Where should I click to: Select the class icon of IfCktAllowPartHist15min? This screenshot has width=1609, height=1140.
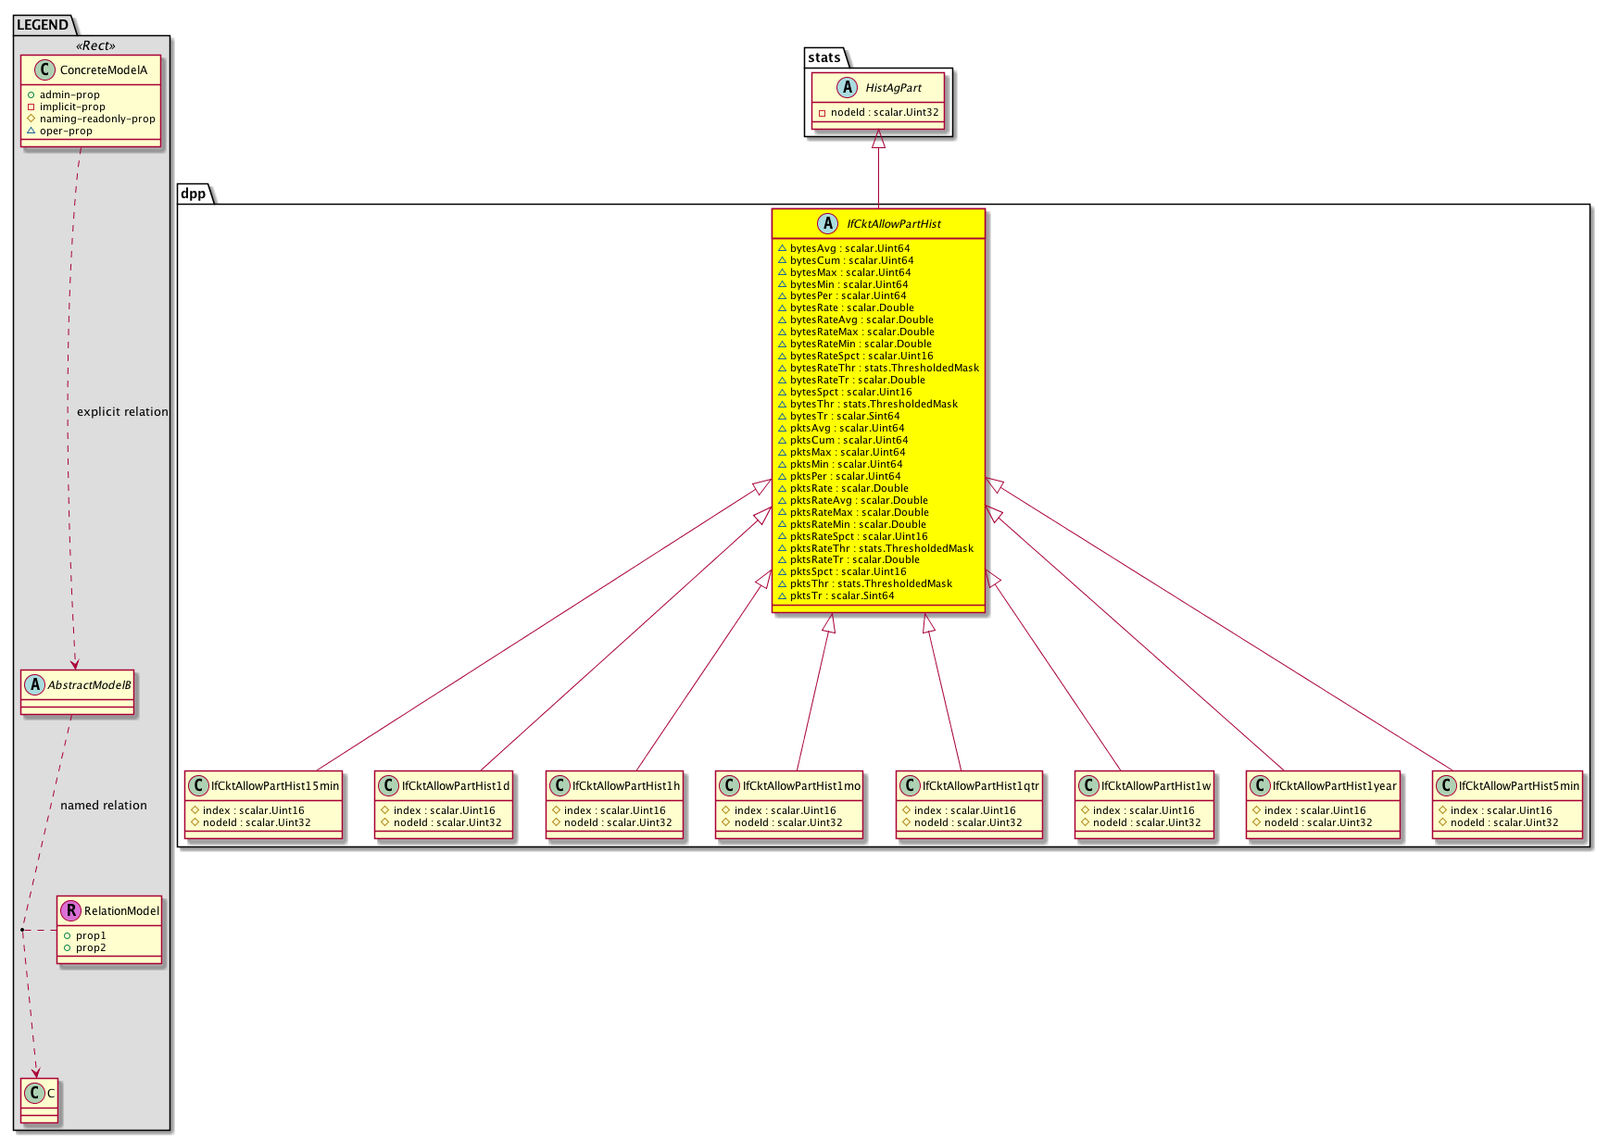point(198,786)
